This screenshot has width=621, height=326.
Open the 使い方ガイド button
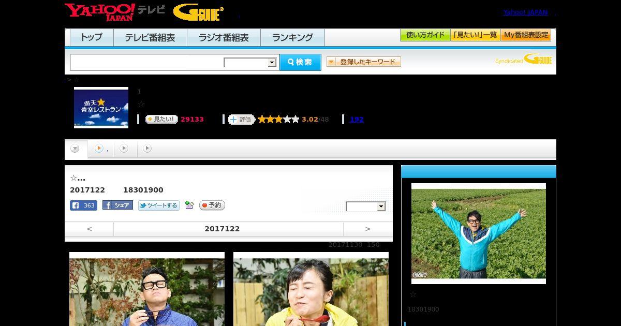425,35
